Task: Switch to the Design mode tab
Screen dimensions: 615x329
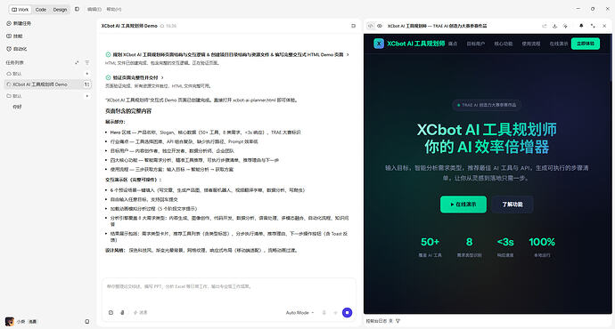Action: tap(60, 10)
